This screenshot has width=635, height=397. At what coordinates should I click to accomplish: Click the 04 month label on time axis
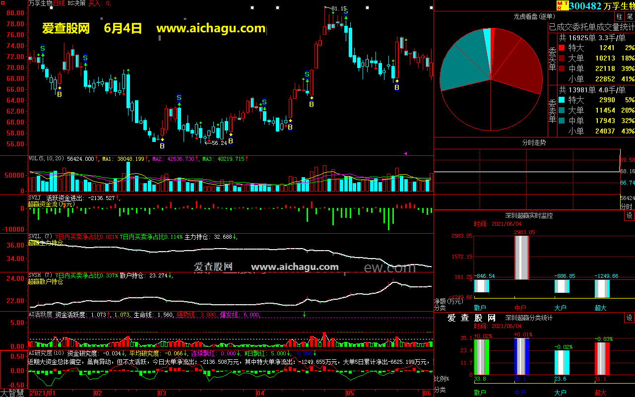coord(260,393)
